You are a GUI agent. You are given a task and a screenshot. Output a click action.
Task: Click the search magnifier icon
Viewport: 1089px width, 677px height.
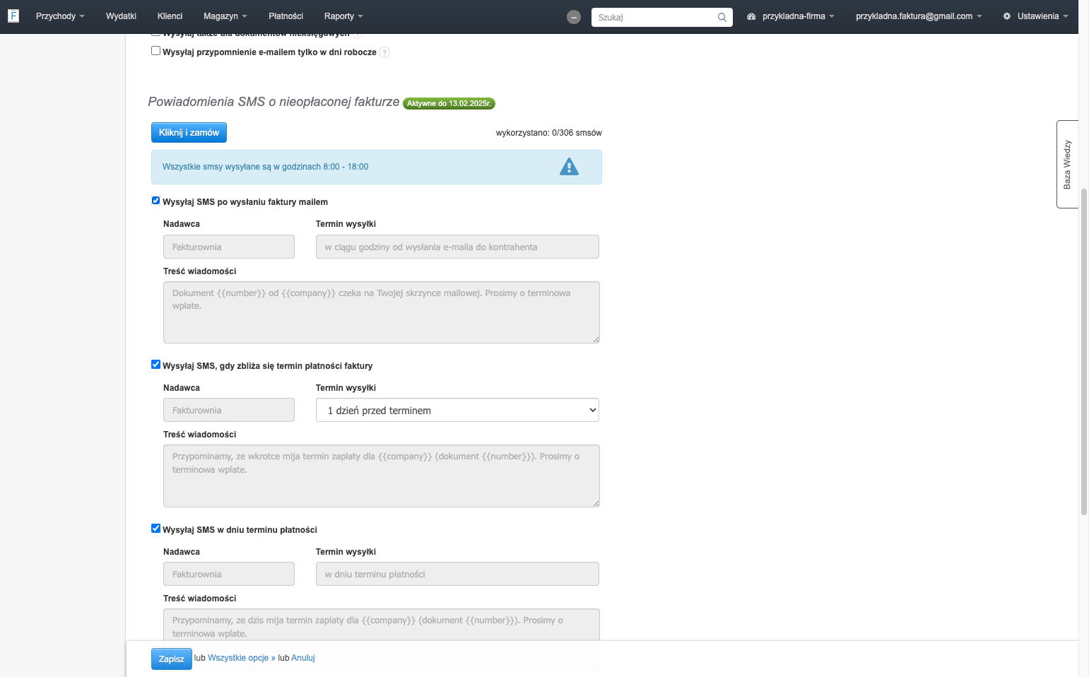(722, 18)
